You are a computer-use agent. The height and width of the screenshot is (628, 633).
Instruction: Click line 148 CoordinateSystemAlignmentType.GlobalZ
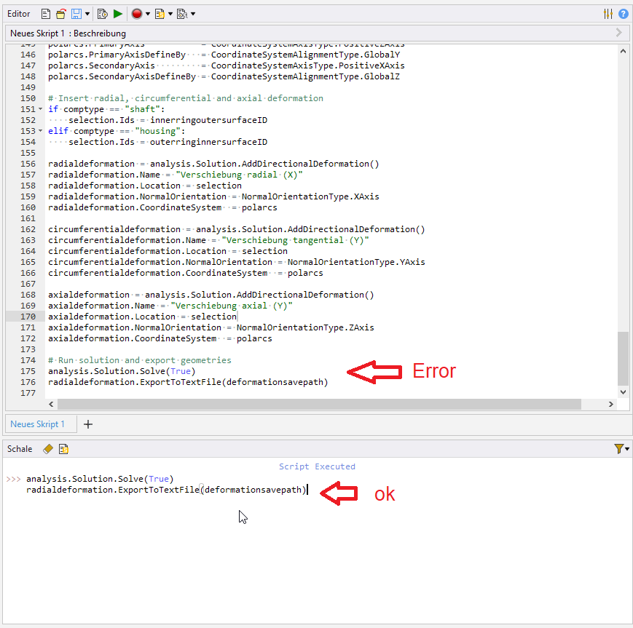(x=305, y=76)
